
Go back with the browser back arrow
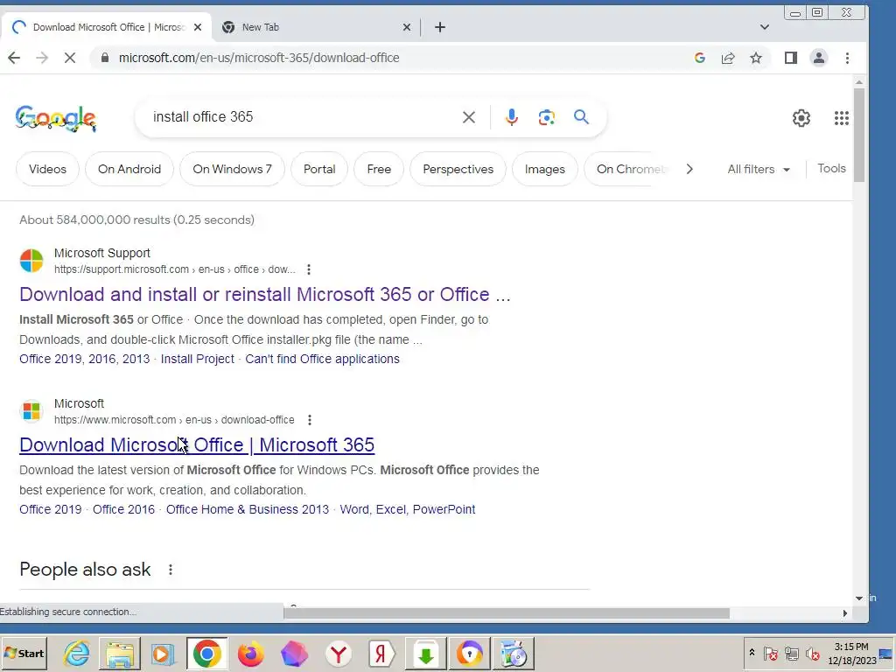(14, 58)
